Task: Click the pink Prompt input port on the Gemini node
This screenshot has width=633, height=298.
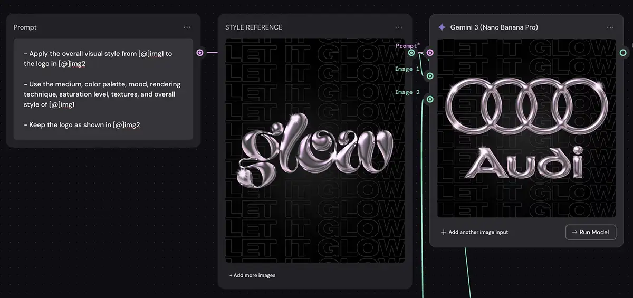Action: 430,53
